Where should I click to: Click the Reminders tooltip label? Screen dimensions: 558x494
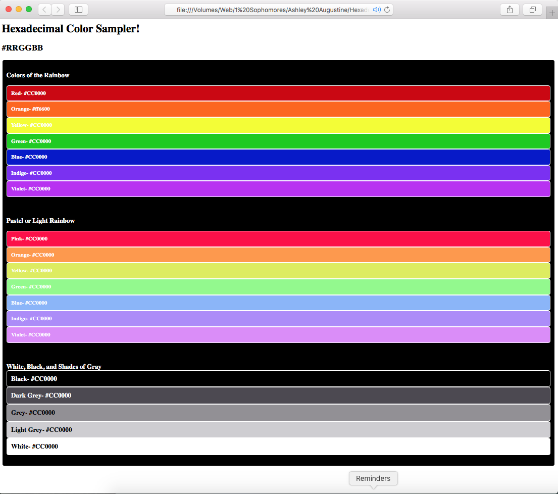point(373,478)
